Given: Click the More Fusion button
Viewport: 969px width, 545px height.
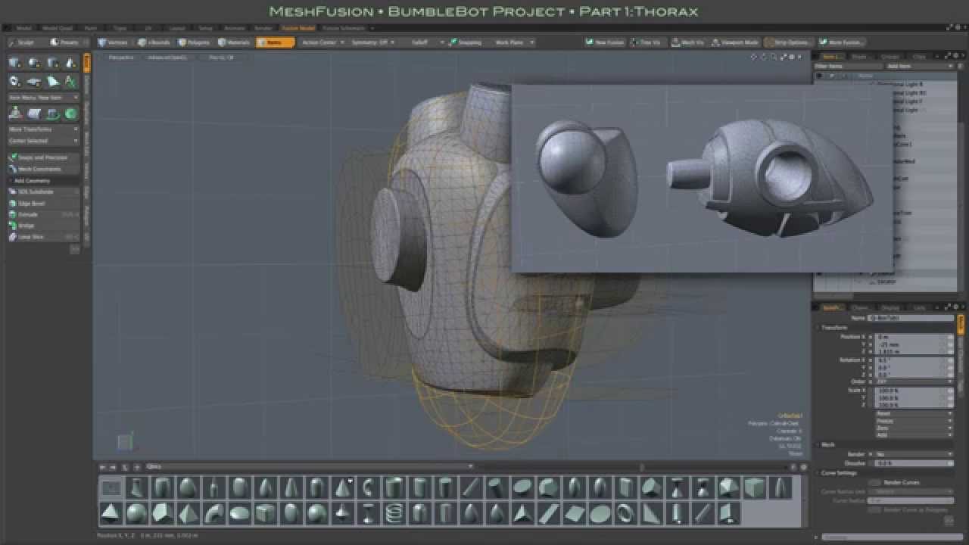Looking at the screenshot, I should [x=840, y=42].
